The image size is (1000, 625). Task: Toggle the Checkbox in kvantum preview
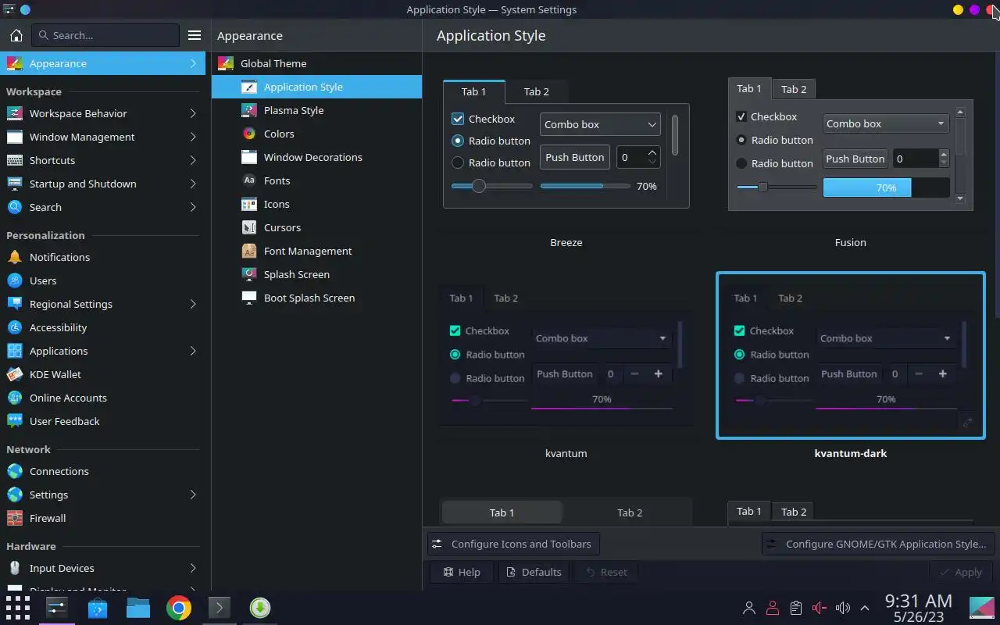point(455,330)
